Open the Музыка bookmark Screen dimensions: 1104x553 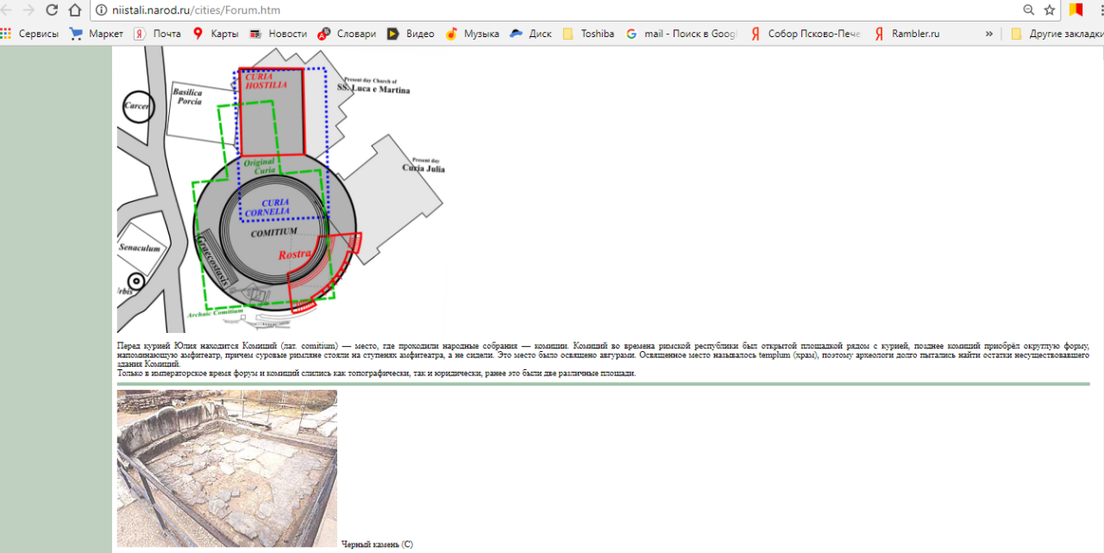[x=473, y=34]
